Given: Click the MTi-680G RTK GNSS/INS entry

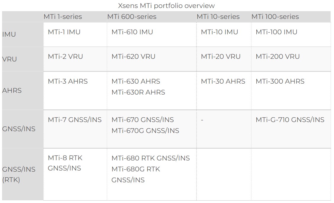Looking at the screenshot, I should [136, 174].
